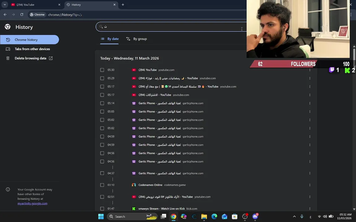
Task: Open the (294) YouTube history entry
Action: 147,70
